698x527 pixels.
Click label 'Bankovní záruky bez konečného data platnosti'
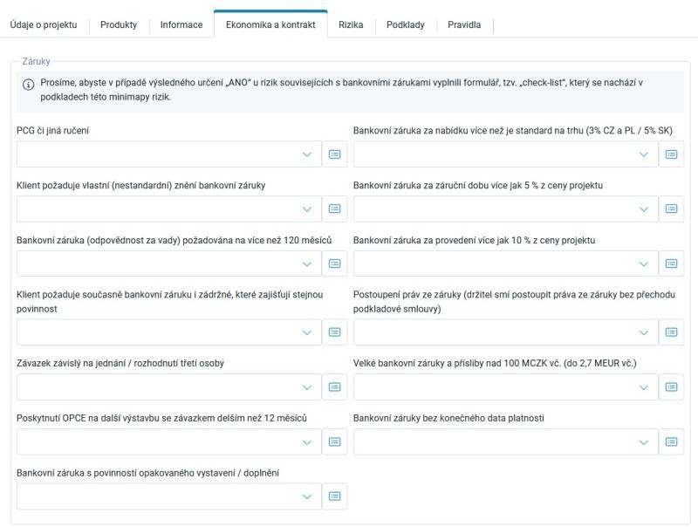(448, 419)
